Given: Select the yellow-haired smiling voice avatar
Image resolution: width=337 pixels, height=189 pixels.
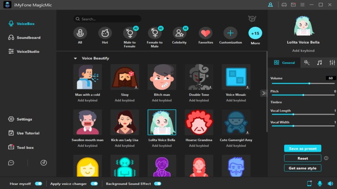Looking at the screenshot, I should (88, 166).
